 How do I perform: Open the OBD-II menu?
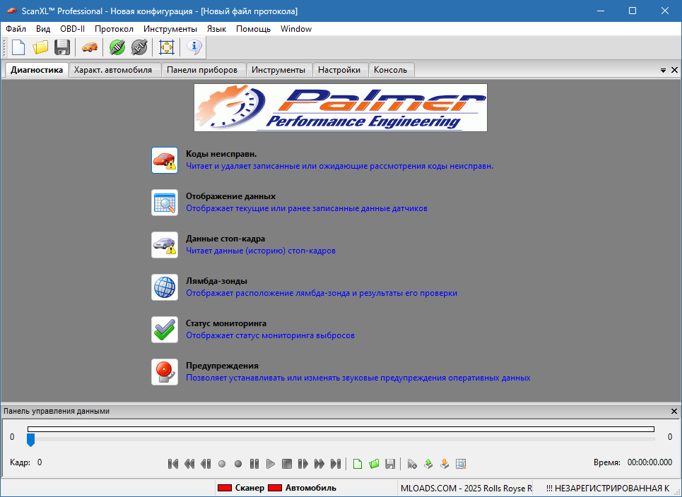(x=71, y=29)
